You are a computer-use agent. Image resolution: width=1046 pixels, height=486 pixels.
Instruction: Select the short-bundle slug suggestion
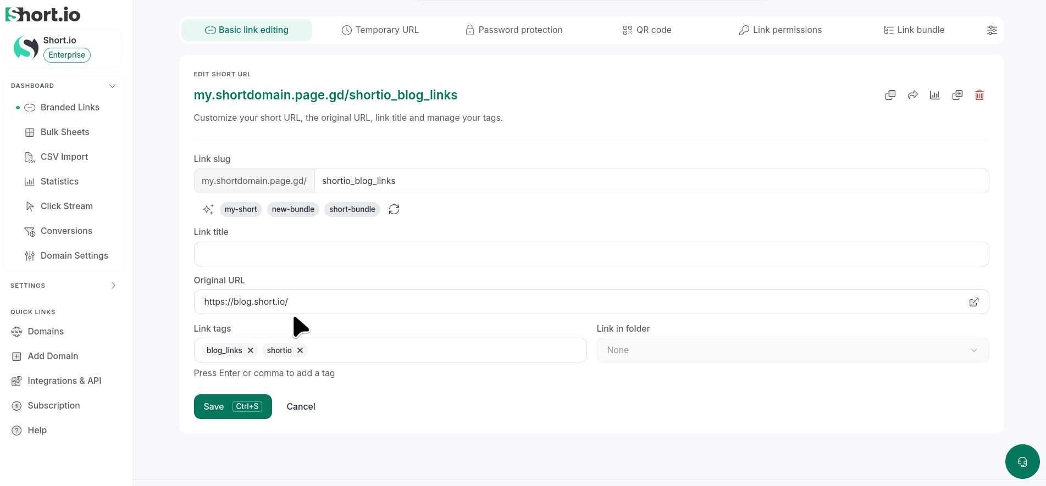352,209
